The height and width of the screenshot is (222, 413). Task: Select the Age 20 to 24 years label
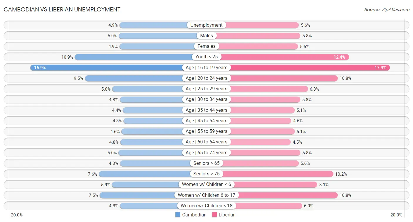[206, 78]
